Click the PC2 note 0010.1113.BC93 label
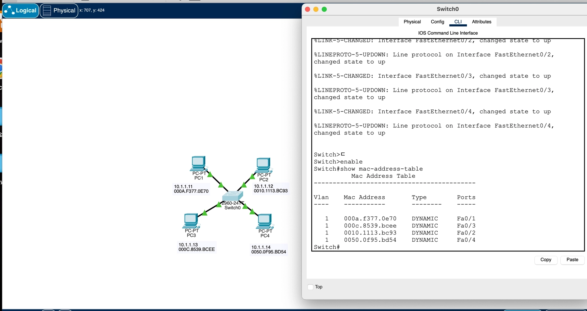This screenshot has width=587, height=311. pyautogui.click(x=271, y=191)
